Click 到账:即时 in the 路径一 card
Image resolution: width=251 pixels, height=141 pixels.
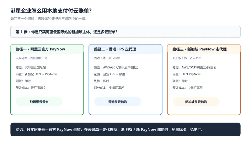click(23, 81)
